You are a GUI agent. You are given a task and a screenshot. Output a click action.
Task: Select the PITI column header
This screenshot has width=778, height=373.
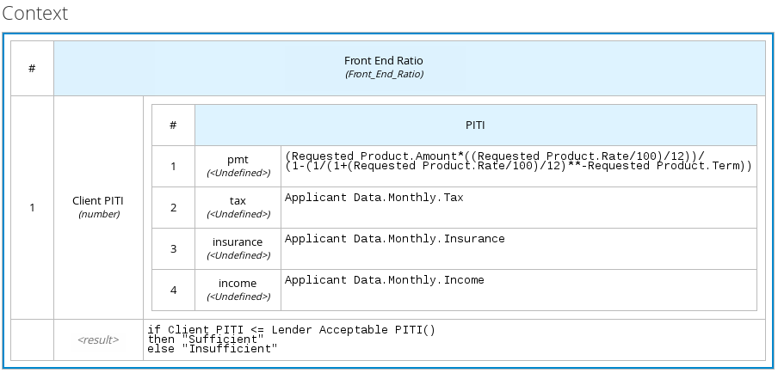[x=475, y=125]
